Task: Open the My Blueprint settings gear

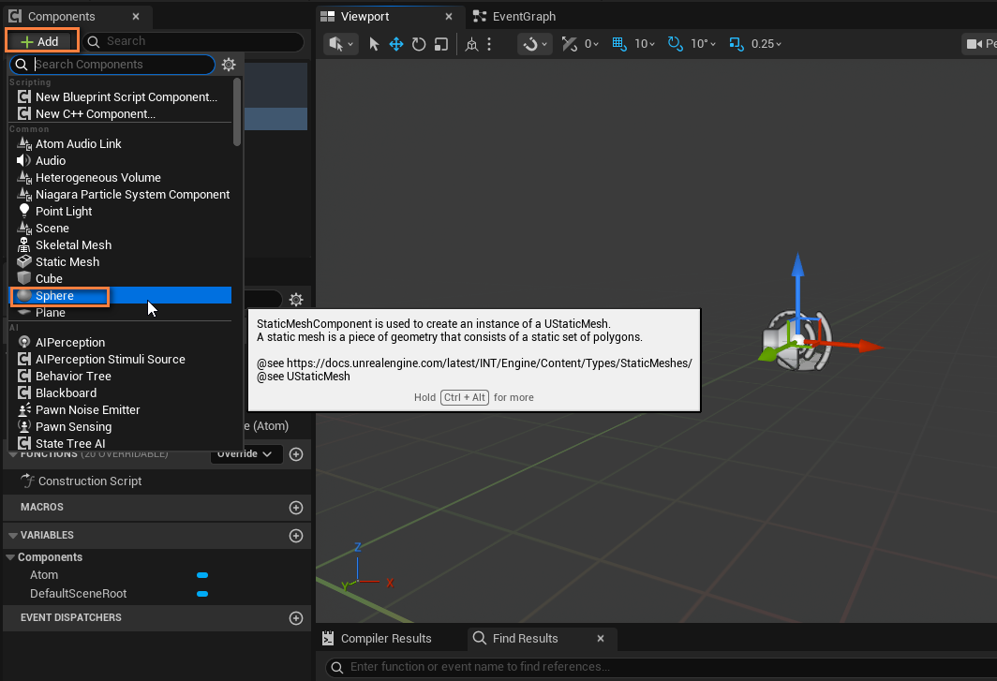Action: 296,300
